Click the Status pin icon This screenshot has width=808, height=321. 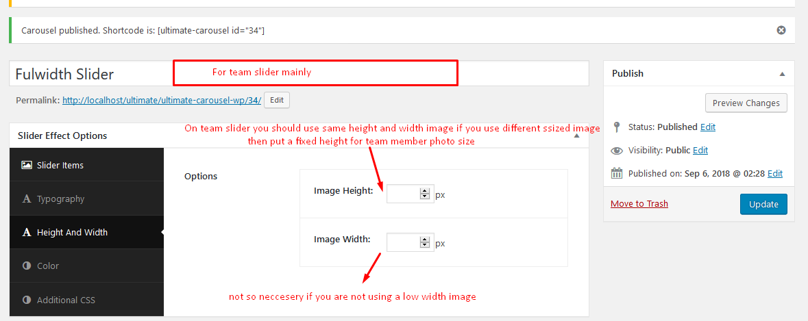click(616, 127)
